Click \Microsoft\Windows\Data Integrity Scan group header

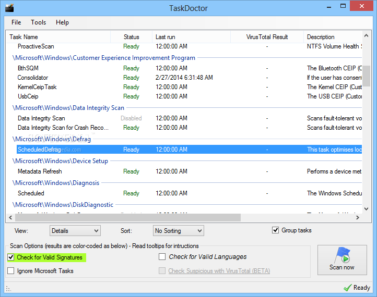pyautogui.click(x=68, y=108)
